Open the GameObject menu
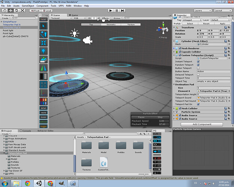234x187 pixels. pos(28,6)
